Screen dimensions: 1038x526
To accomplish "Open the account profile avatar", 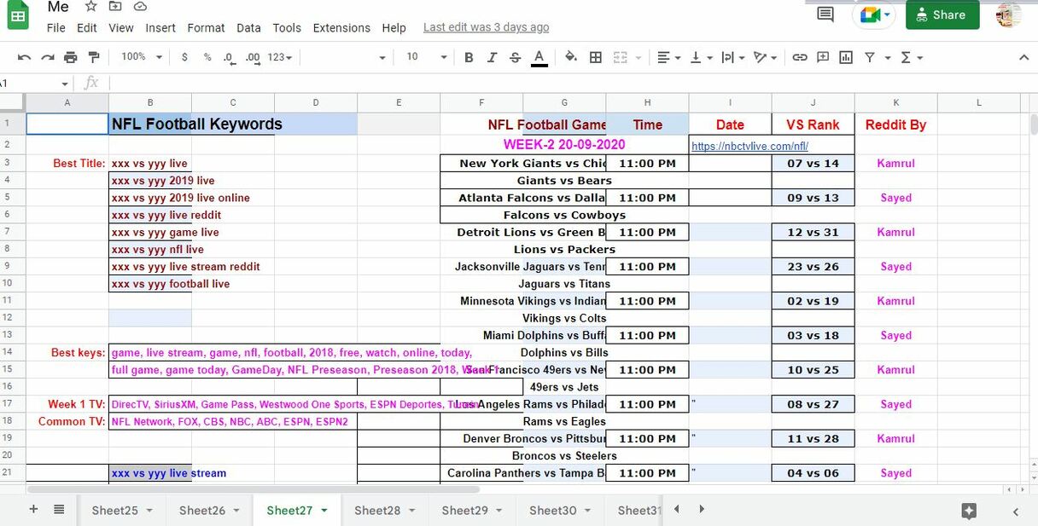I will (x=1009, y=14).
